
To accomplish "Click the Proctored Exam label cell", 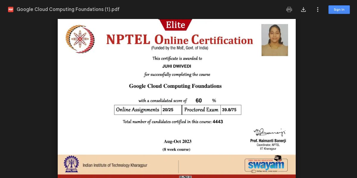I will coord(201,110).
